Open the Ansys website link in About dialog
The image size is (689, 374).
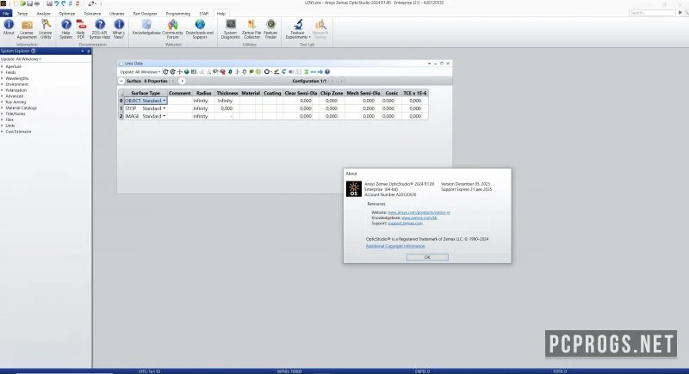click(419, 212)
